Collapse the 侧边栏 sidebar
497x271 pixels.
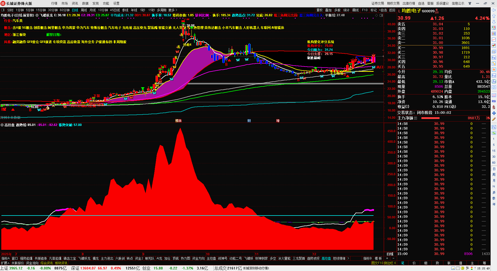[x=390, y=263]
